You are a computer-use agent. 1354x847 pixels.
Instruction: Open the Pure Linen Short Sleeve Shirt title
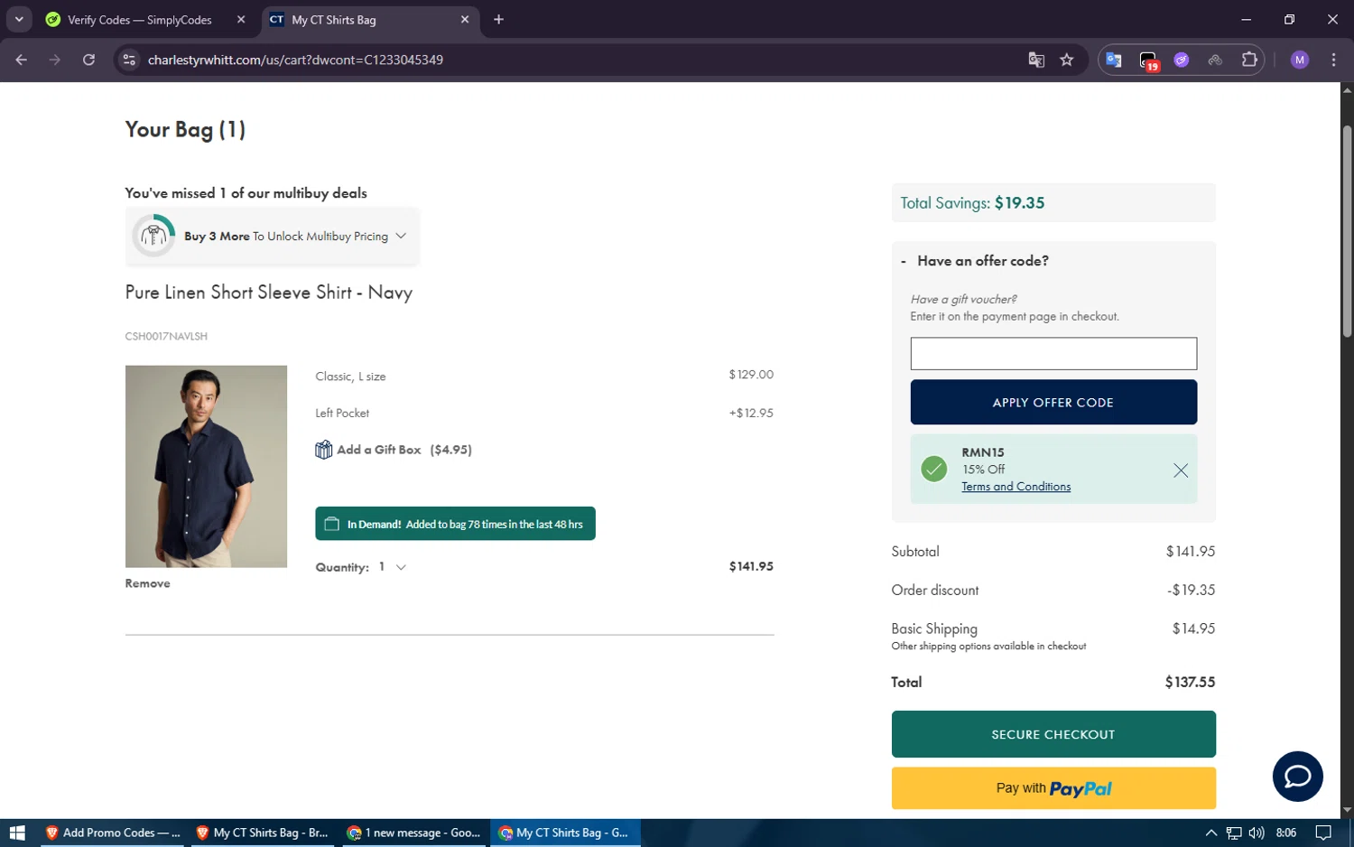(x=269, y=293)
